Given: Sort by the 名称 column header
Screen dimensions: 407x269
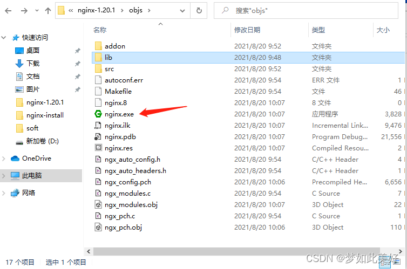Looking at the screenshot, I should 100,30.
